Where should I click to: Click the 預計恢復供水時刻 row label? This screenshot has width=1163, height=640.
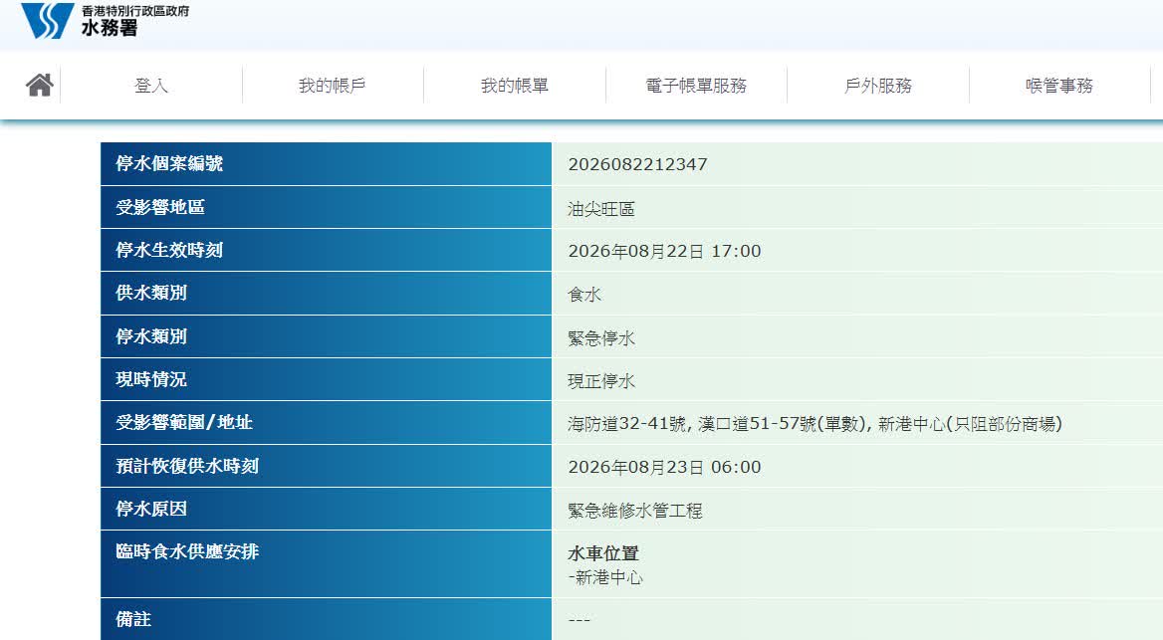pyautogui.click(x=187, y=466)
